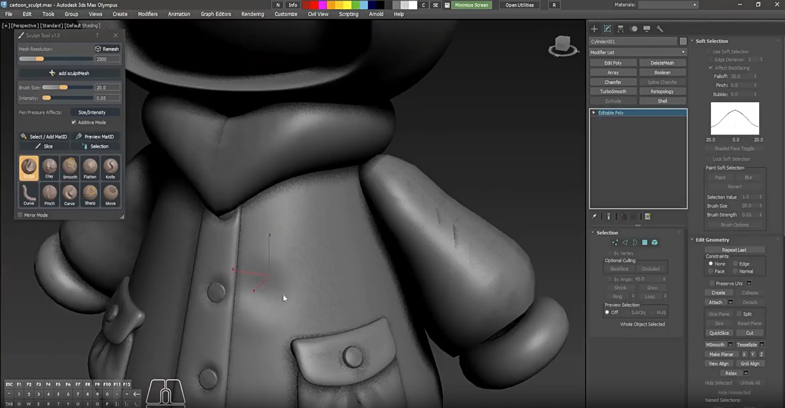785x408 pixels.
Task: Open the Motion command panel tab
Action: tap(634, 29)
